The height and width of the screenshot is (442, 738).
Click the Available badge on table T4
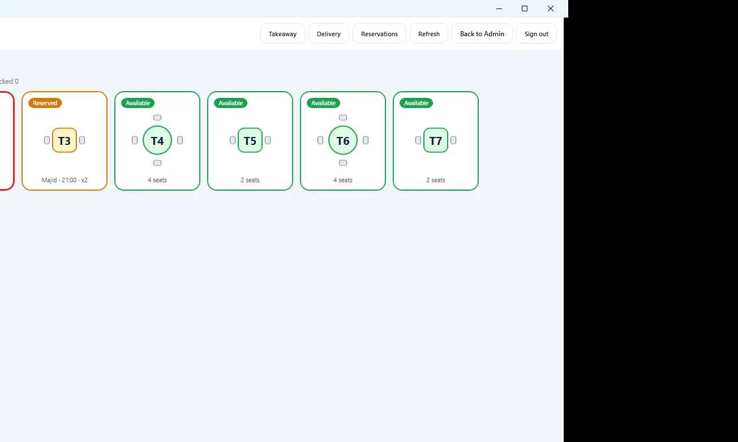coord(138,103)
